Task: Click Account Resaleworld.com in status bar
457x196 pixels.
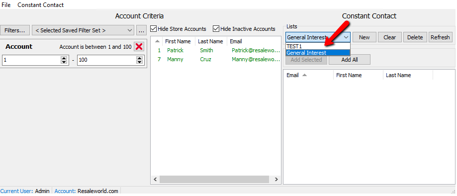Action: click(x=86, y=192)
